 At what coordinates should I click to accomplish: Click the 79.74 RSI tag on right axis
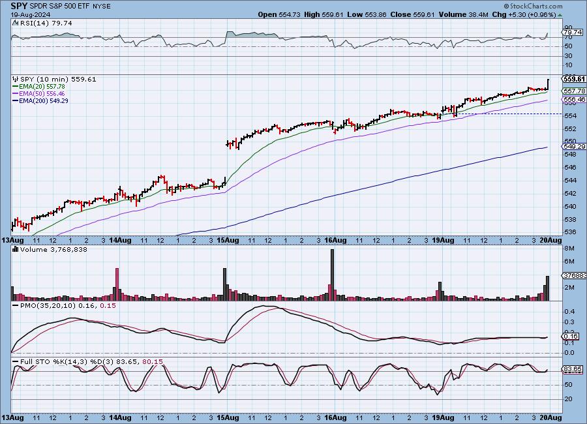point(573,33)
